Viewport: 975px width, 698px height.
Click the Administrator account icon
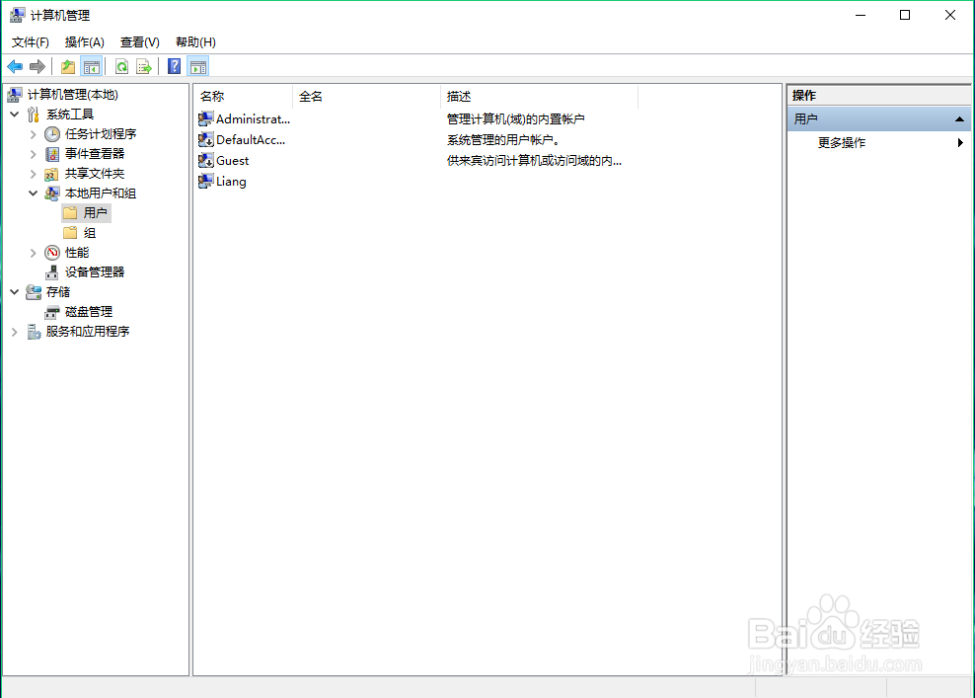tap(206, 118)
